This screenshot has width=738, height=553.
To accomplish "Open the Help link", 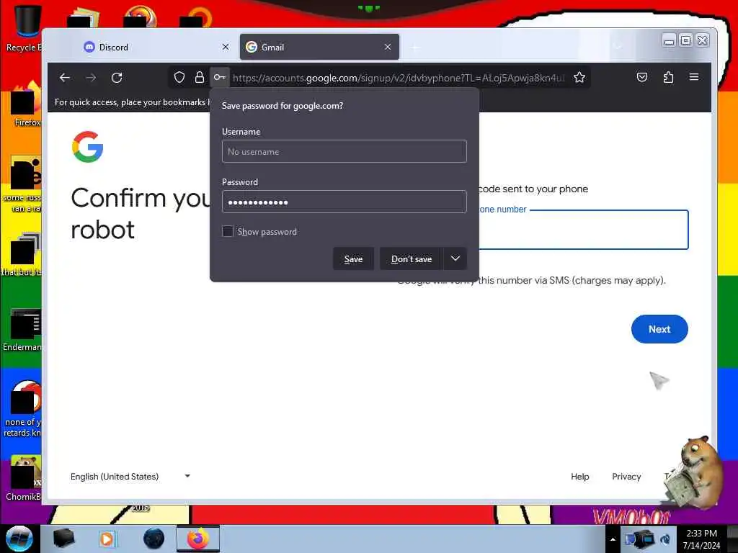I will pos(580,477).
